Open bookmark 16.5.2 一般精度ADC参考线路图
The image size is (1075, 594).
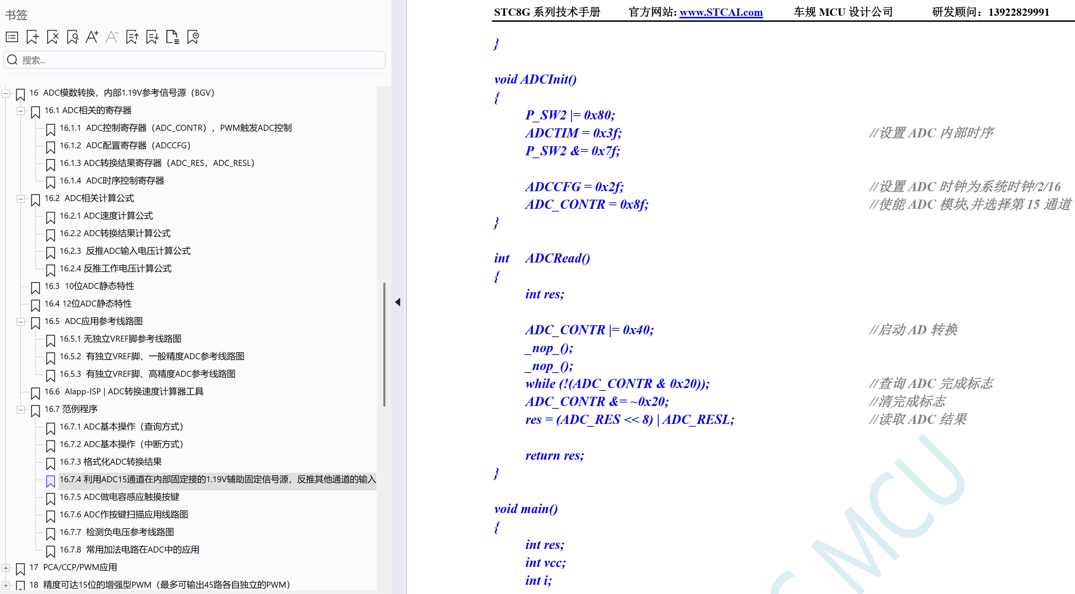[152, 356]
